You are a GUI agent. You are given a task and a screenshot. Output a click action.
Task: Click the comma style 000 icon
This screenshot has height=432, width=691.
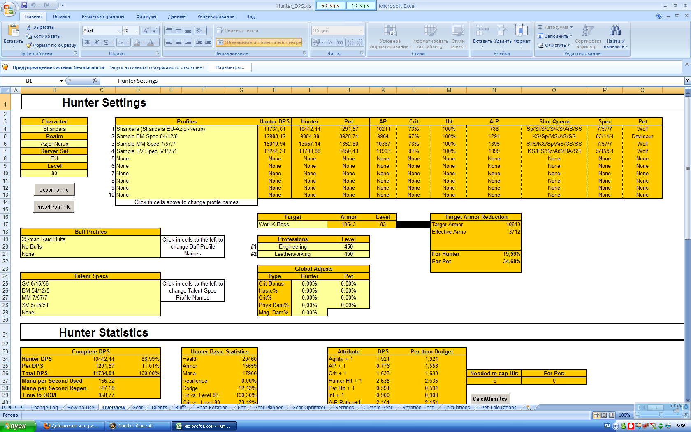(x=340, y=42)
